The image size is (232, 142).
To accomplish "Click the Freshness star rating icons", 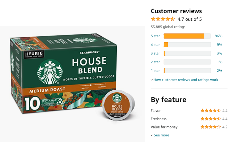I will (x=211, y=119).
